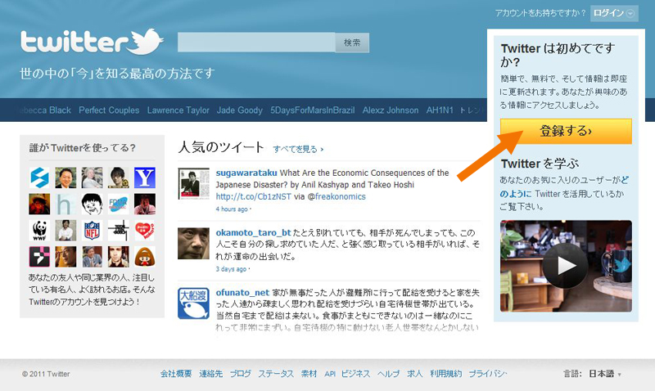Open the okamoto_taro_bt username link

[253, 232]
